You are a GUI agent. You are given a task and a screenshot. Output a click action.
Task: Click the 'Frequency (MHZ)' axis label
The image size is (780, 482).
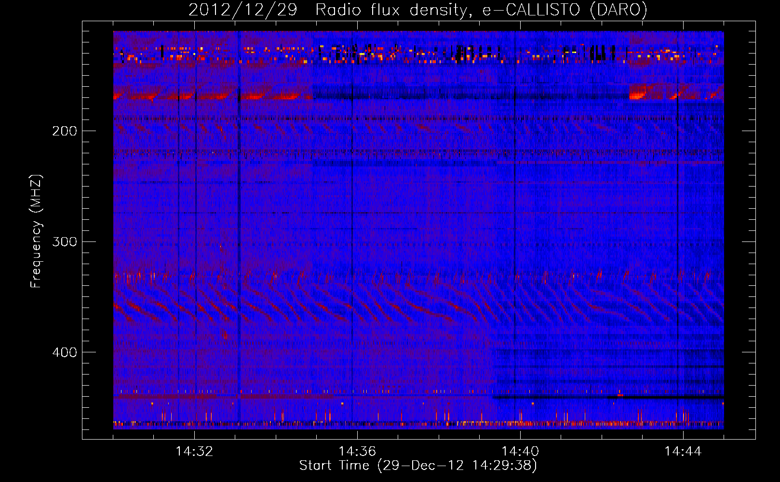pos(36,231)
